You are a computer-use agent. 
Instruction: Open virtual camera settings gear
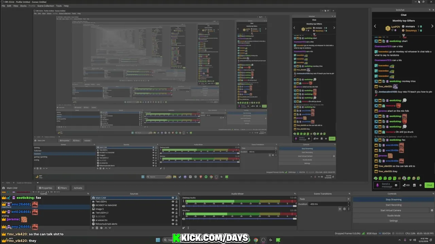[432, 210]
